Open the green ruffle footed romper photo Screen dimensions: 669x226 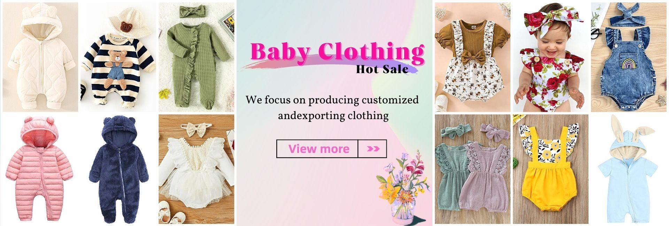tap(197, 57)
